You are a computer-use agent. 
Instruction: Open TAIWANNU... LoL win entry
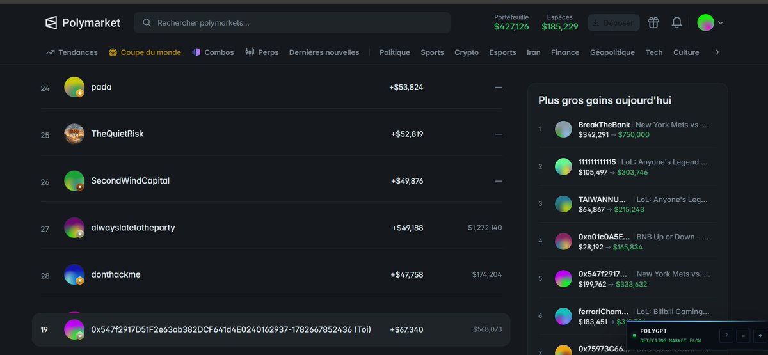(627, 204)
